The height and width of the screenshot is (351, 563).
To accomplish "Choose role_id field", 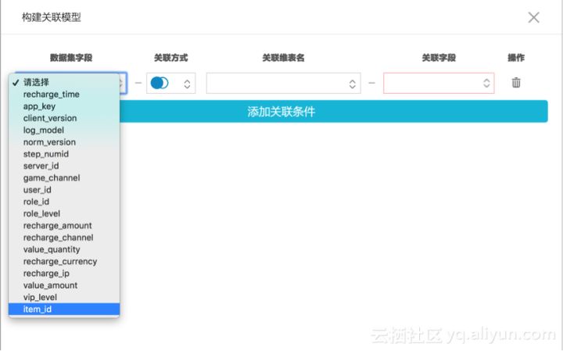I will [x=64, y=202].
